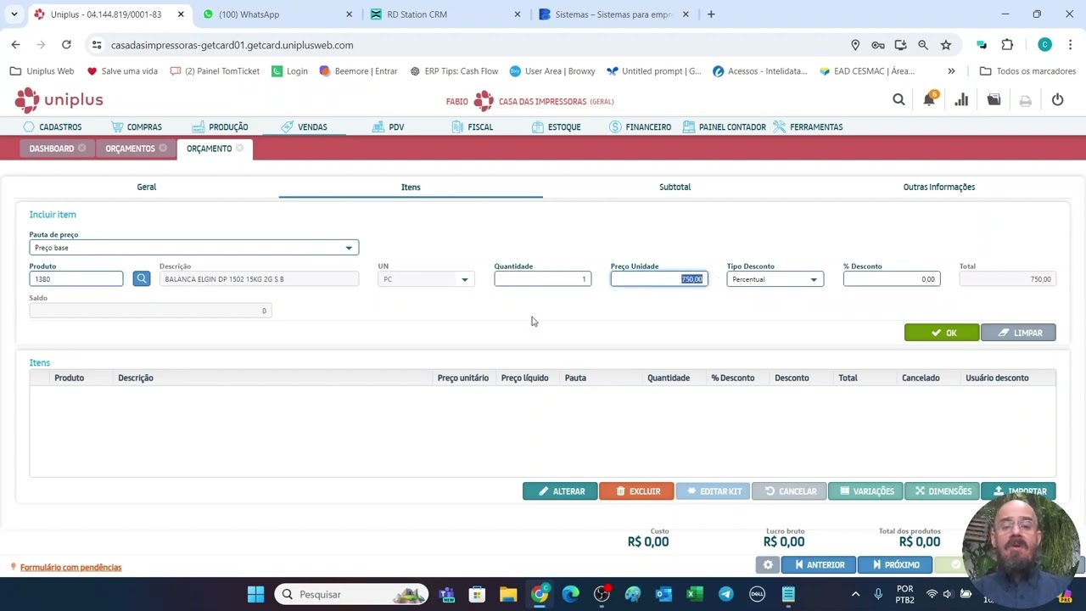Image resolution: width=1086 pixels, height=611 pixels.
Task: Open the bar chart reports icon
Action: 961,100
